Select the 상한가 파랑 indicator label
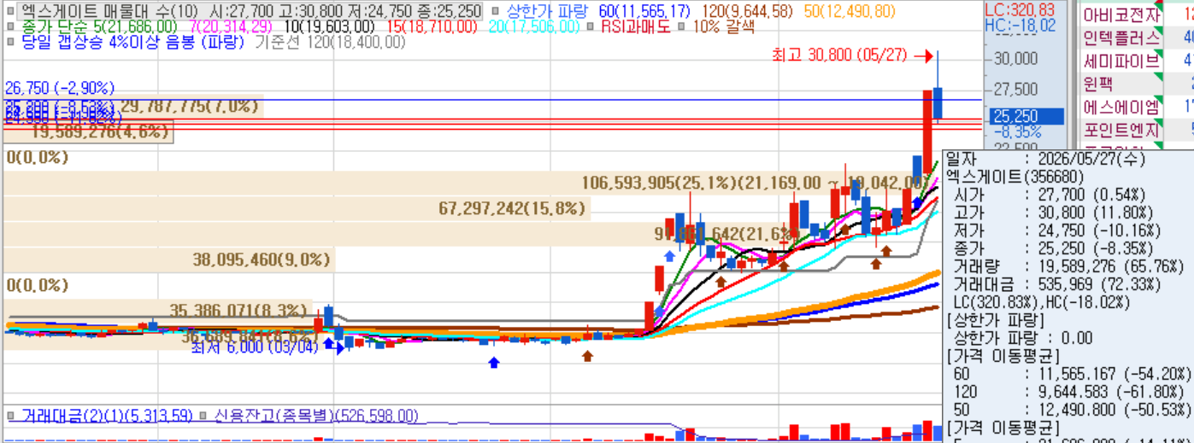 547,12
